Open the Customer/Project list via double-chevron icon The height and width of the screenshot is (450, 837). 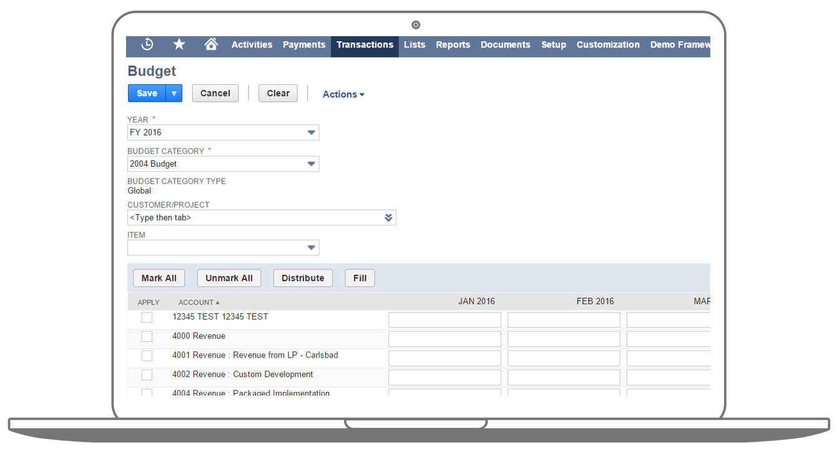(x=389, y=217)
